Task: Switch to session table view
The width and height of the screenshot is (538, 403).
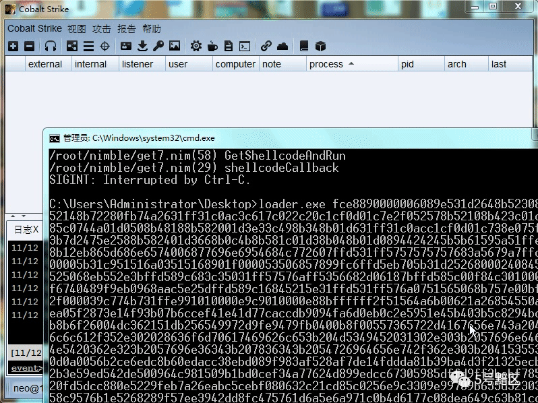Action: tap(88, 46)
